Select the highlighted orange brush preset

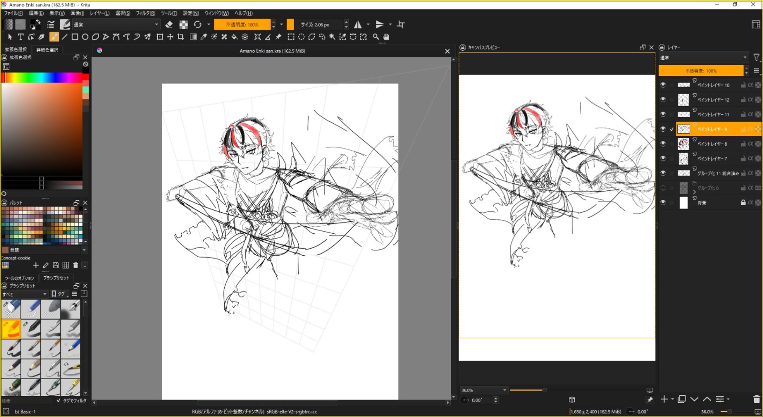(11, 329)
